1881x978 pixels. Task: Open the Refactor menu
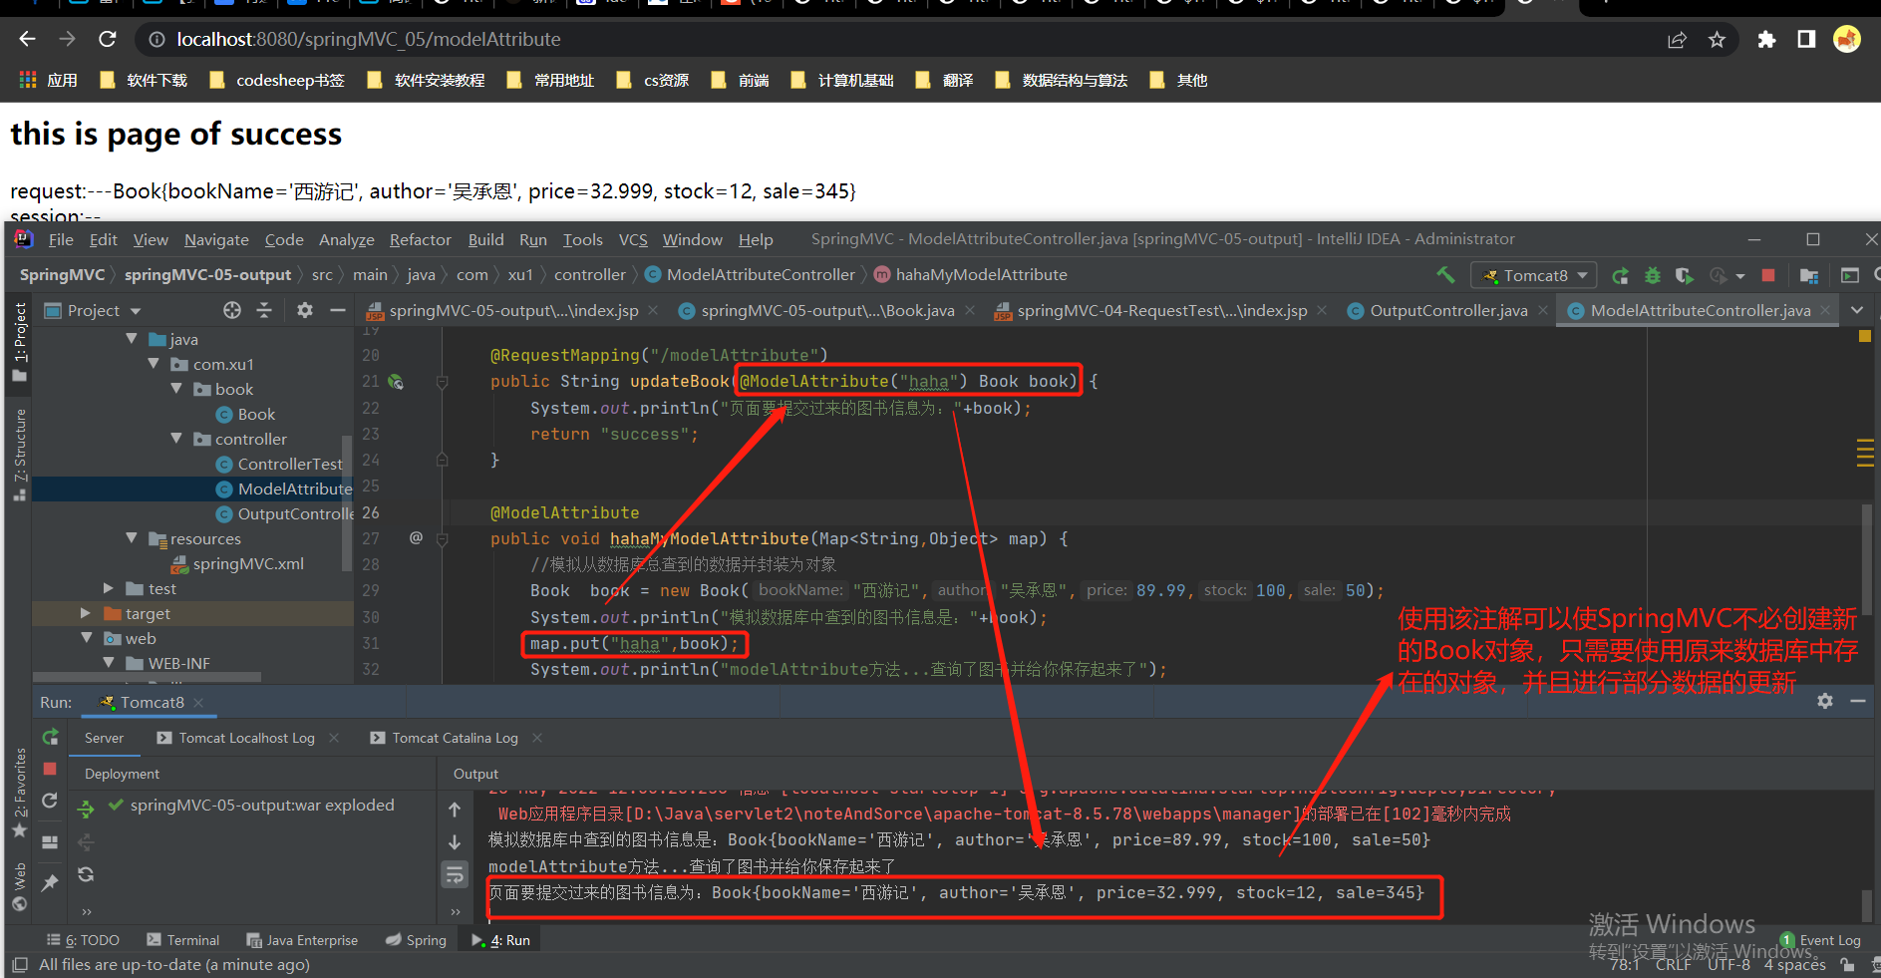[x=420, y=239]
